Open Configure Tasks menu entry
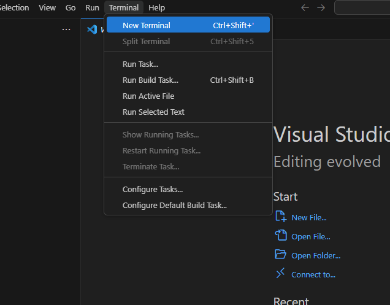The width and height of the screenshot is (390, 305). (153, 189)
